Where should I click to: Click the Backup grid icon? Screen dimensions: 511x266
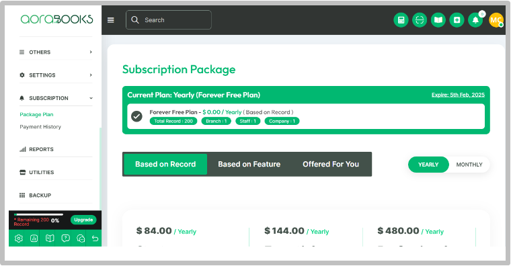tap(22, 195)
